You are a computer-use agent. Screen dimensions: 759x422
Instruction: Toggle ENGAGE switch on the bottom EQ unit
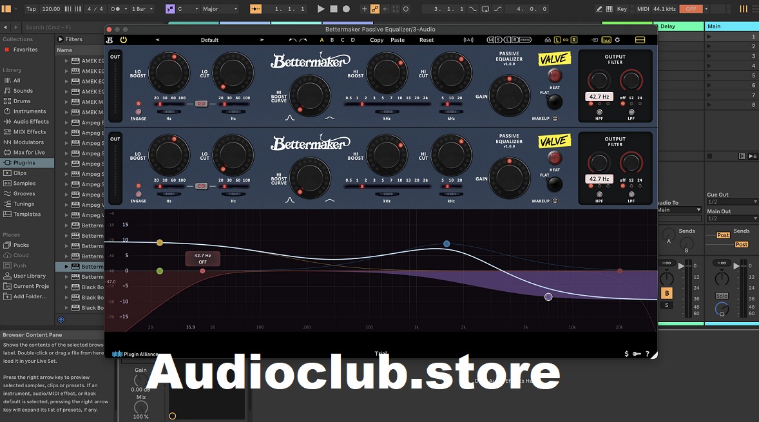pyautogui.click(x=139, y=194)
